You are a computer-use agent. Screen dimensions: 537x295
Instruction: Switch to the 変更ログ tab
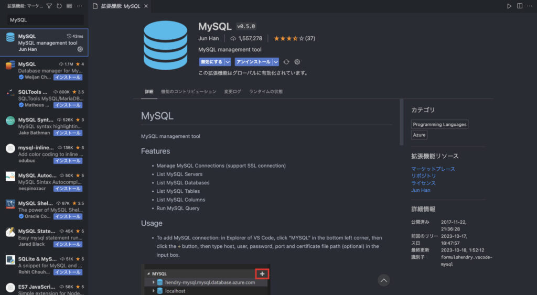click(x=233, y=92)
